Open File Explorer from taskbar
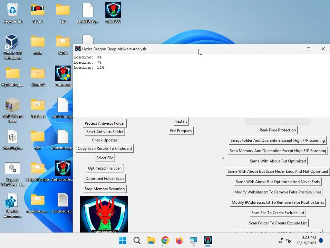 [x=151, y=240]
